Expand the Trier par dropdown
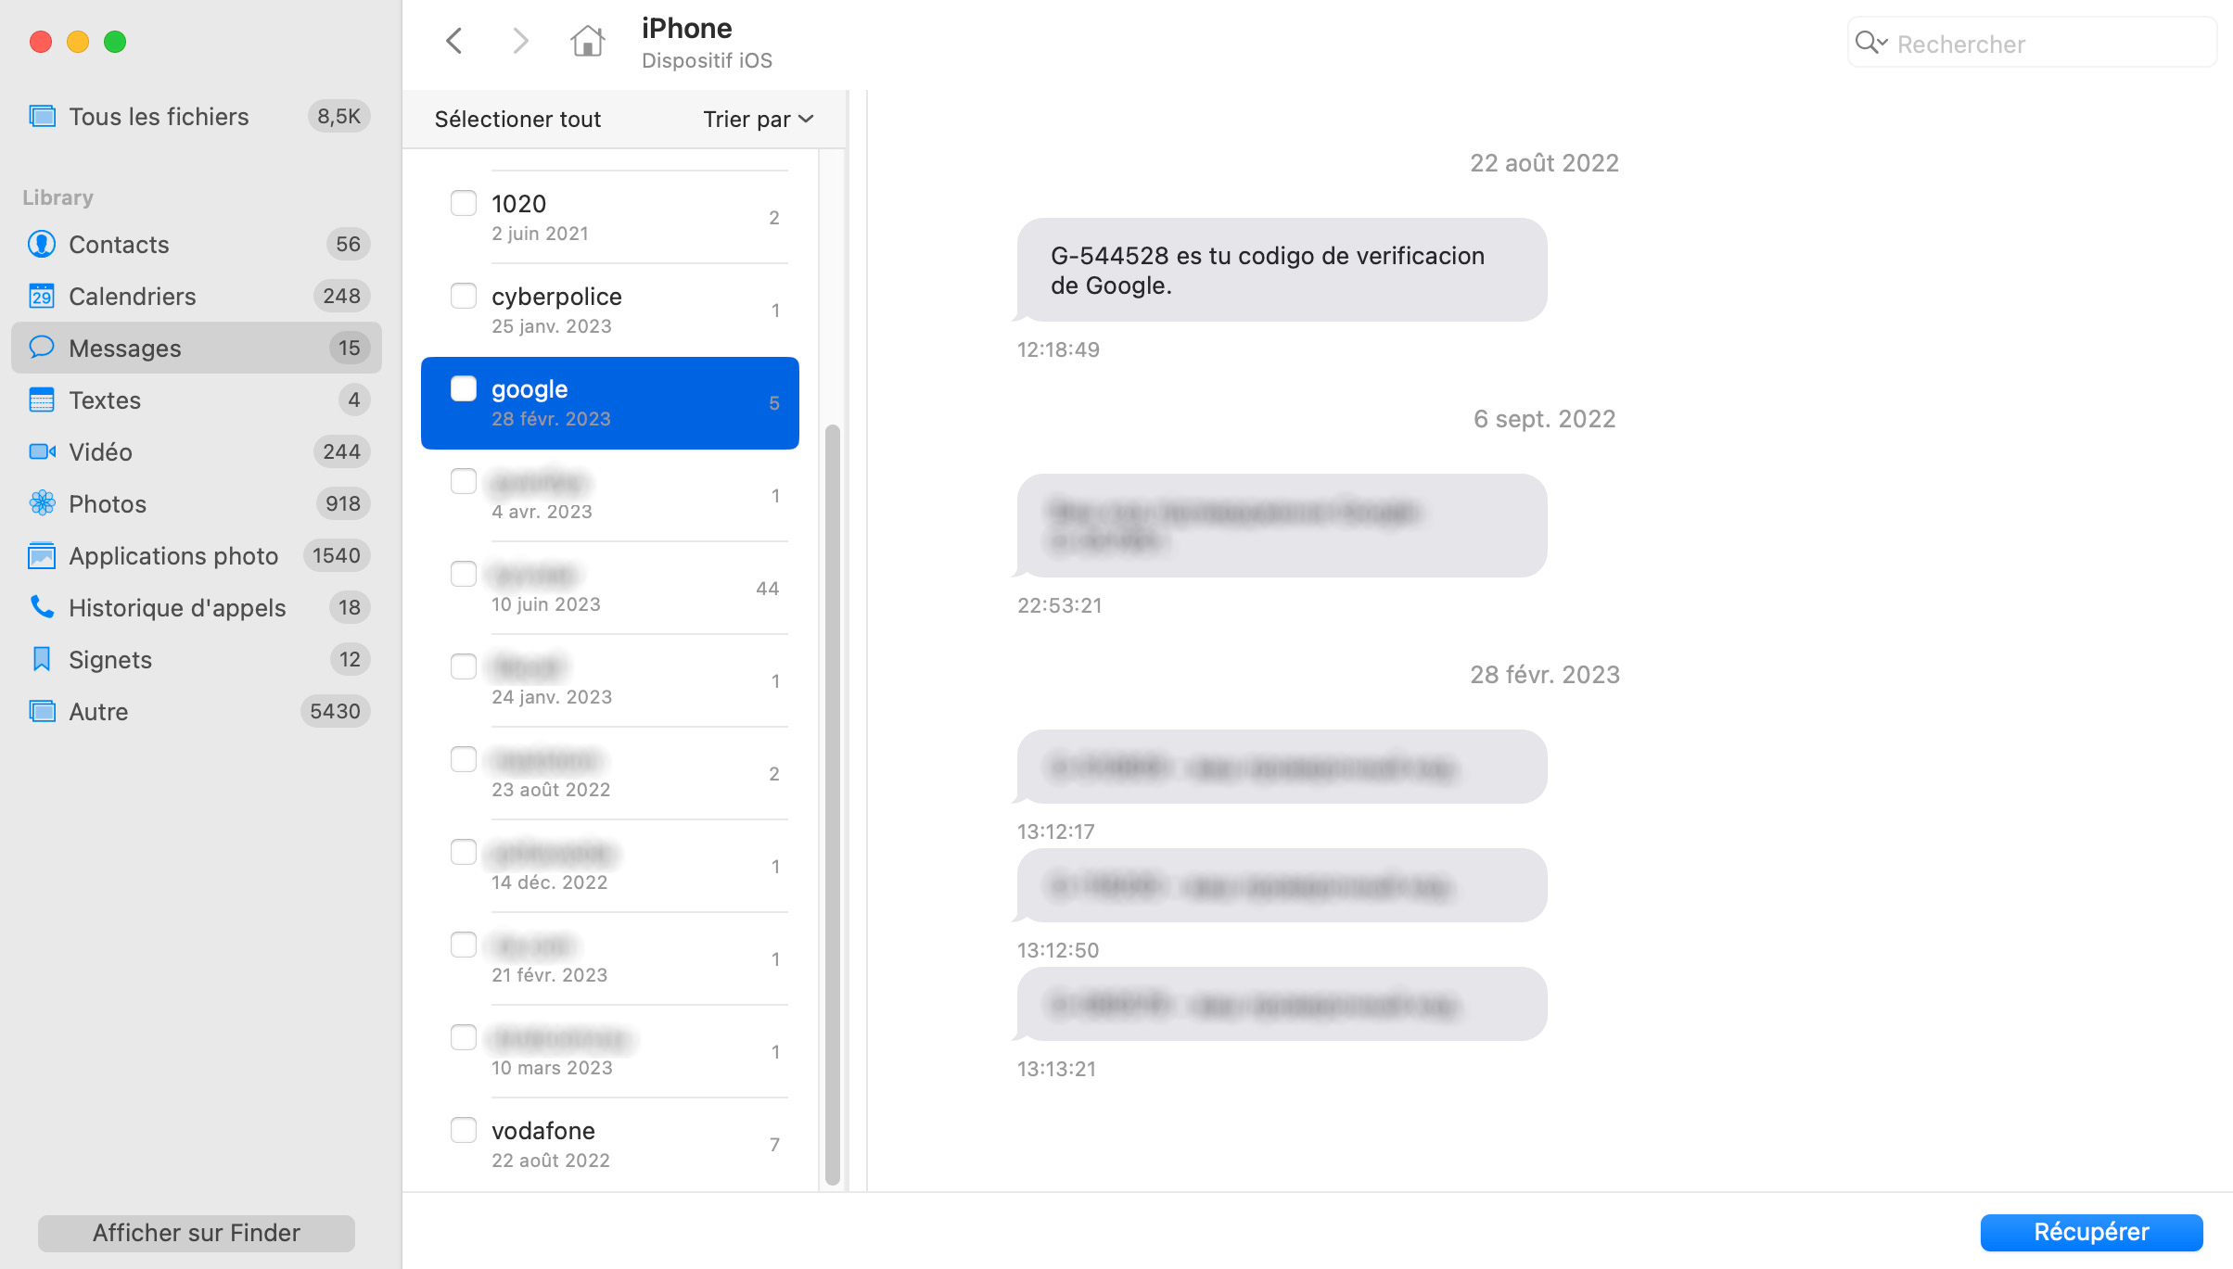Screen dimensions: 2233x1269 coord(755,118)
